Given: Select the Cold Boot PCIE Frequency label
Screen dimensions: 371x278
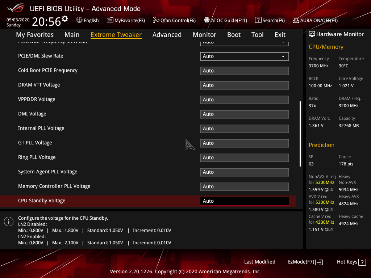Looking at the screenshot, I should click(x=48, y=71).
